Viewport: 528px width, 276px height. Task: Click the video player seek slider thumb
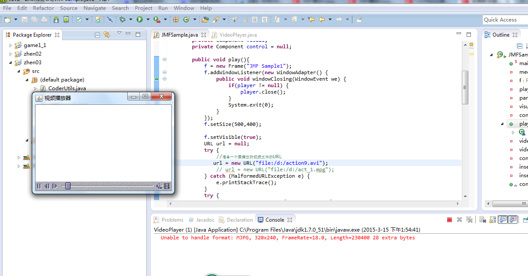pyautogui.click(x=68, y=186)
